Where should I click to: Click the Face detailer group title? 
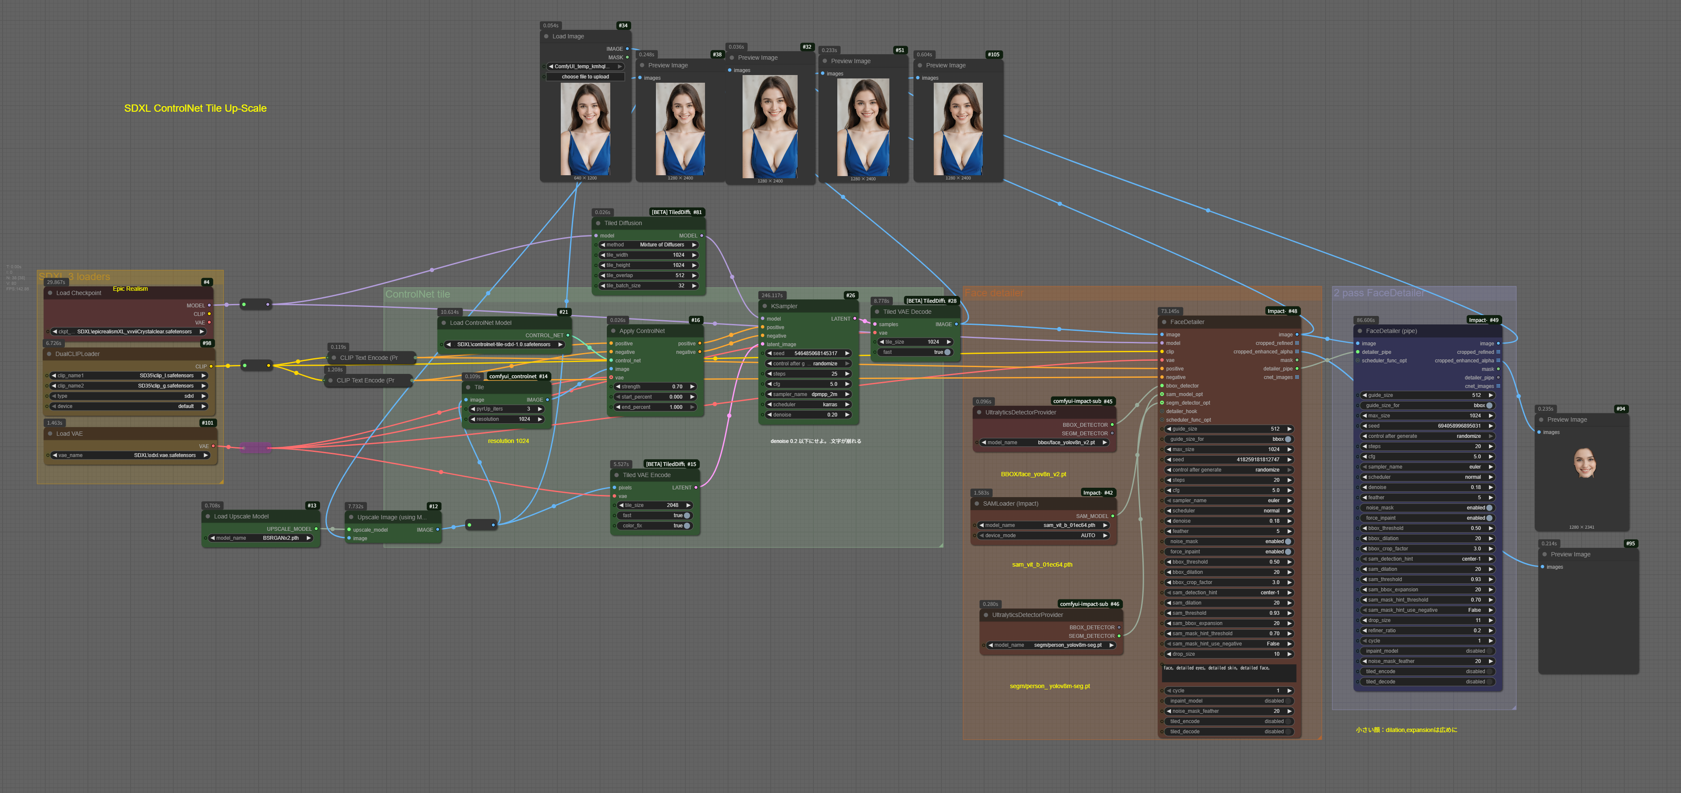[x=994, y=293]
